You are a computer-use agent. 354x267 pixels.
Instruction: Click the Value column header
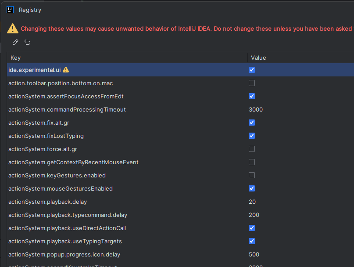[301, 58]
